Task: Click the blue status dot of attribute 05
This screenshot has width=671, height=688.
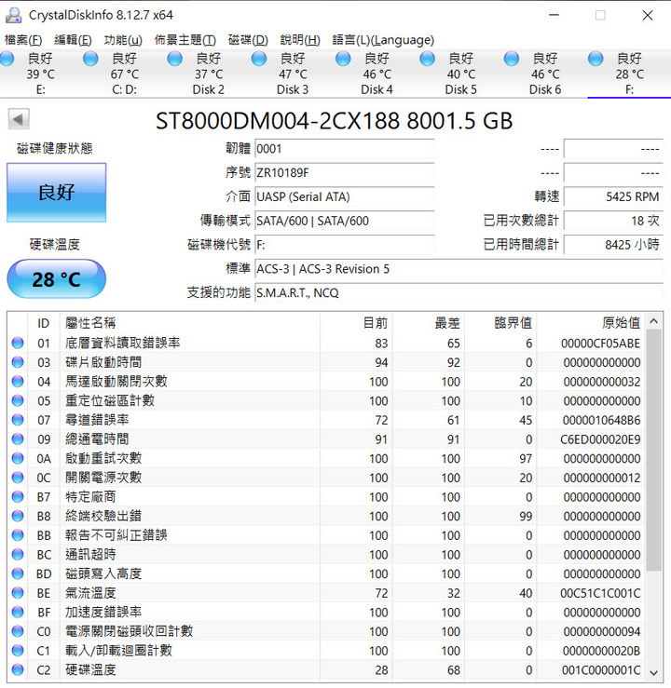Action: pyautogui.click(x=18, y=400)
